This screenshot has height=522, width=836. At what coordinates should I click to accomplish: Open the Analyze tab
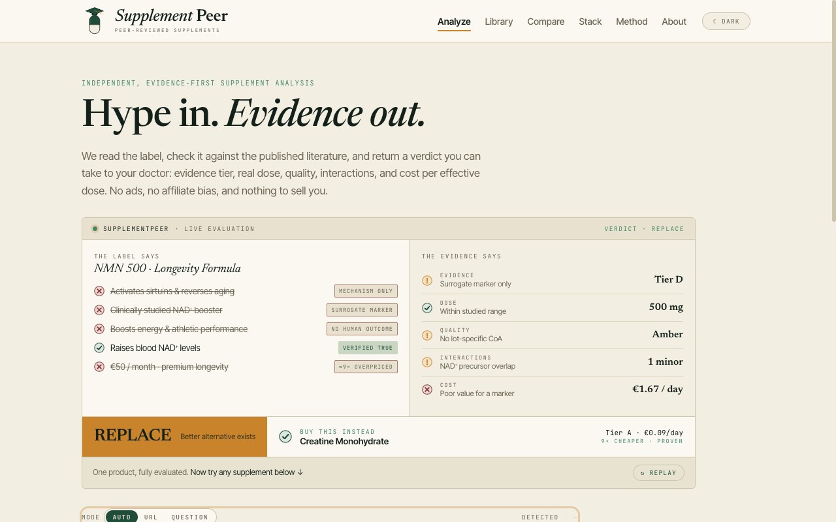[x=454, y=22]
